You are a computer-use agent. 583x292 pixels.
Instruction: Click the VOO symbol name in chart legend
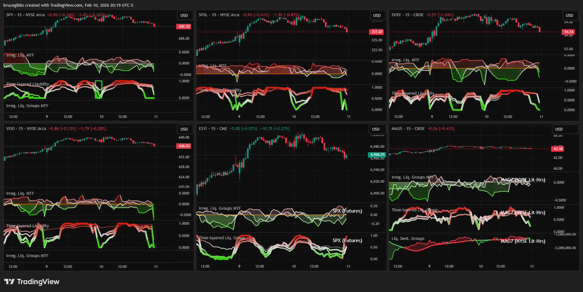[x=10, y=129]
